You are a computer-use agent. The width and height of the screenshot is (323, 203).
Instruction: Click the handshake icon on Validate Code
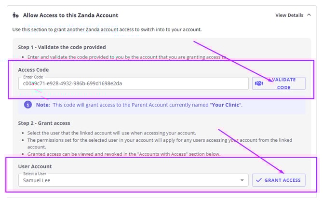click(259, 83)
